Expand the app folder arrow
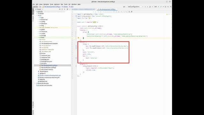 pyautogui.click(x=38, y=18)
